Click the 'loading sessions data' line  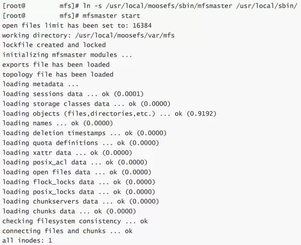point(73,94)
